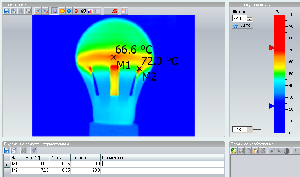Click the M1 emissivity cell 0.95
The height and width of the screenshot is (177, 300).
coord(60,164)
